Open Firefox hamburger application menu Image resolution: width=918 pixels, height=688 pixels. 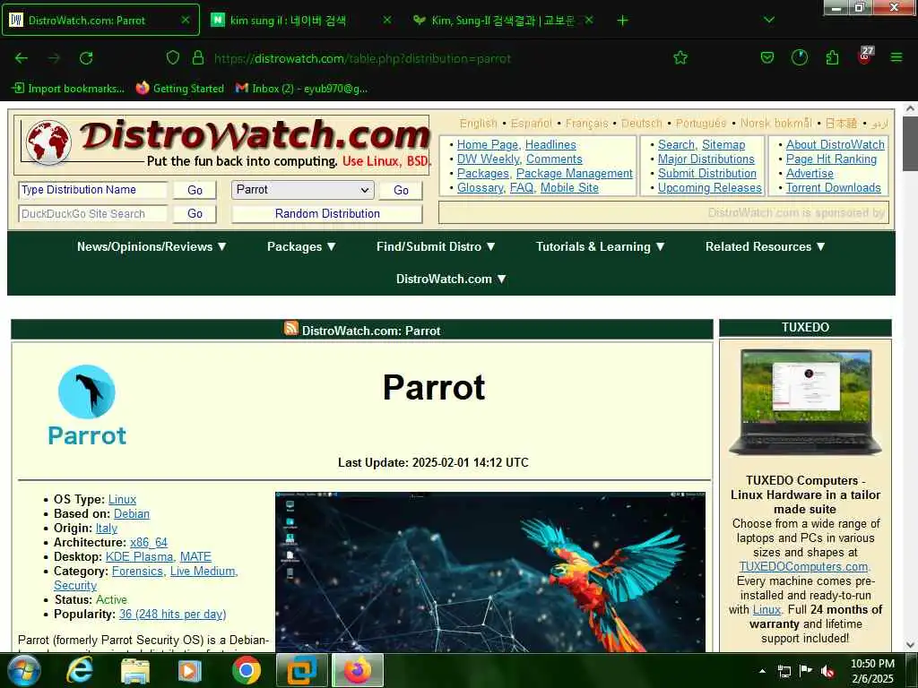(x=896, y=57)
